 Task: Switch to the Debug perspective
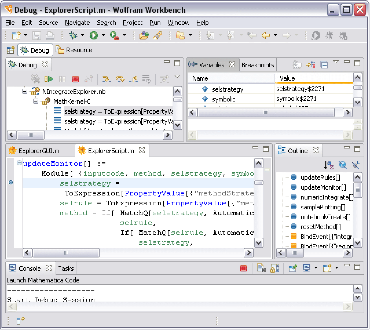point(35,50)
